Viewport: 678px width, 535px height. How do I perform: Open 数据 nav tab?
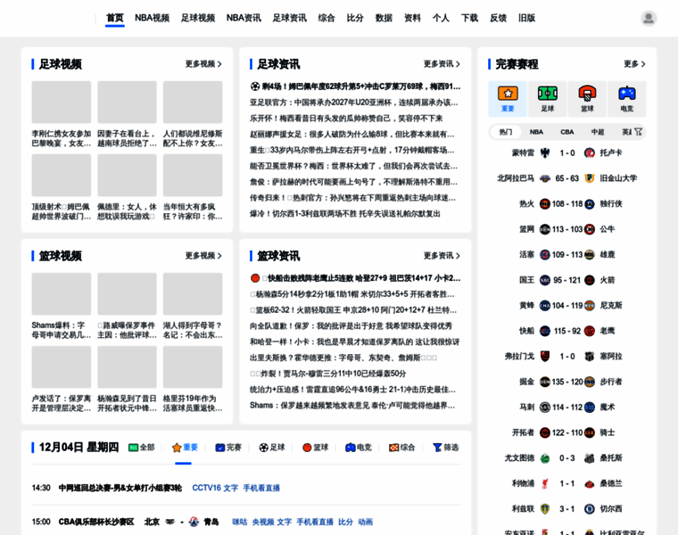(x=384, y=18)
